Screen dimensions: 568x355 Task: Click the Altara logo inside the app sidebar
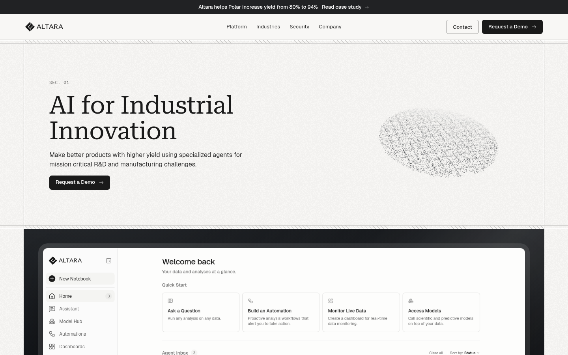65,261
